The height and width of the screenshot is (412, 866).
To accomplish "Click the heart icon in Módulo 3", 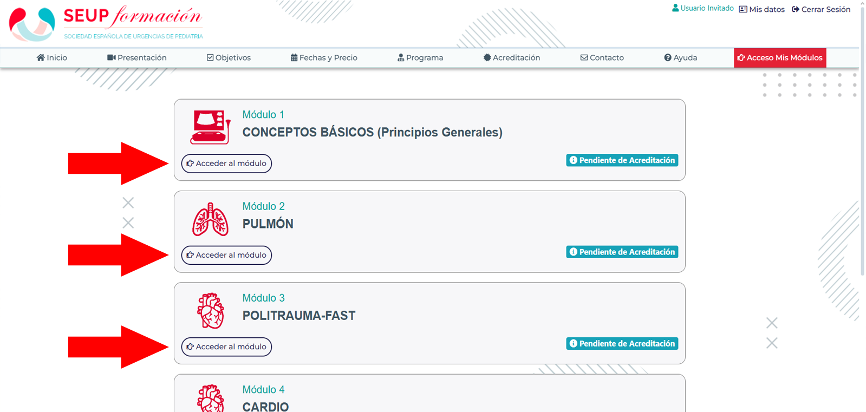I will (210, 311).
